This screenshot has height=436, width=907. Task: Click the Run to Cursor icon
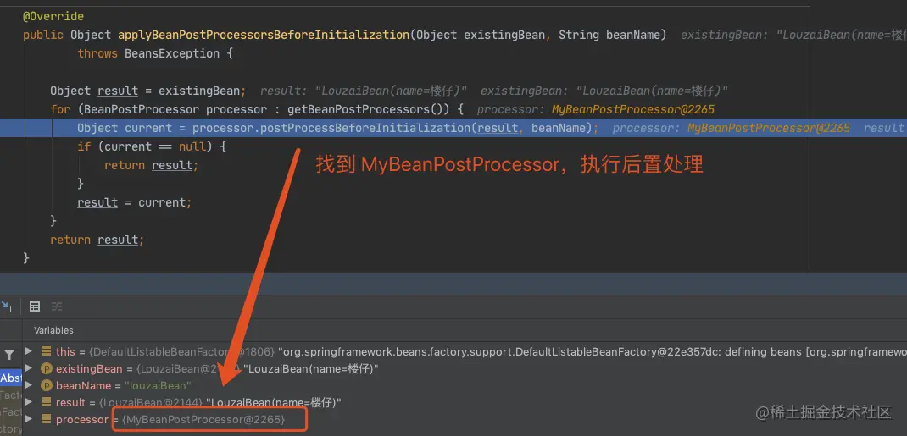coord(7,306)
